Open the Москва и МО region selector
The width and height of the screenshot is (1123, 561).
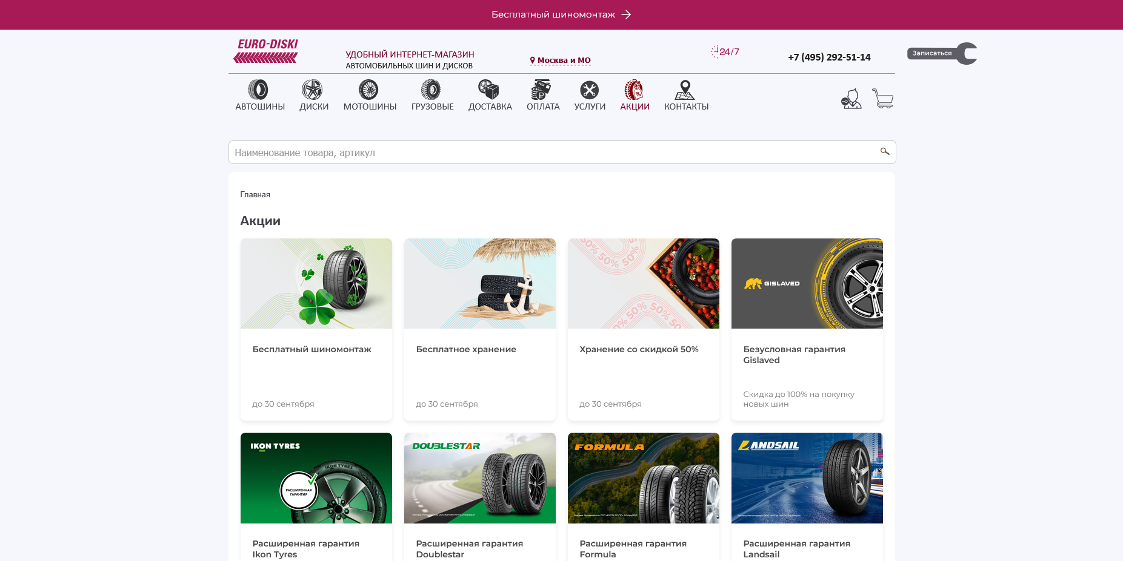(x=561, y=61)
